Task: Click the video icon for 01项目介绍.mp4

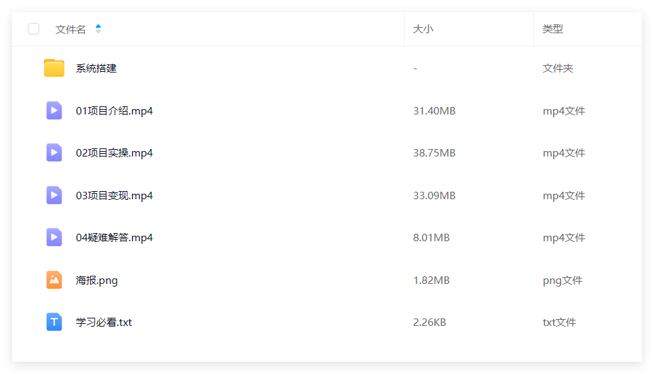Action: (54, 110)
